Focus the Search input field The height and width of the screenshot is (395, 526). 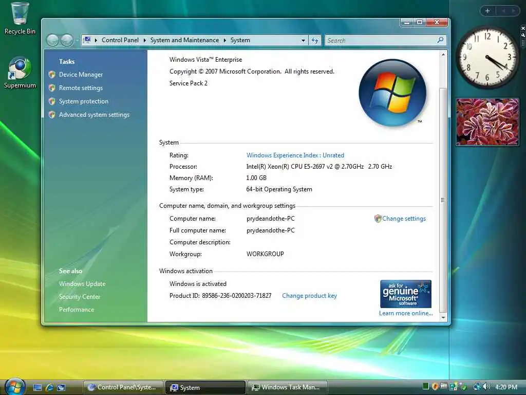pos(381,40)
